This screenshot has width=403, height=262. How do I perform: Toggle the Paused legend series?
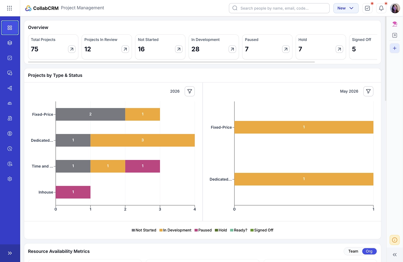(x=203, y=230)
